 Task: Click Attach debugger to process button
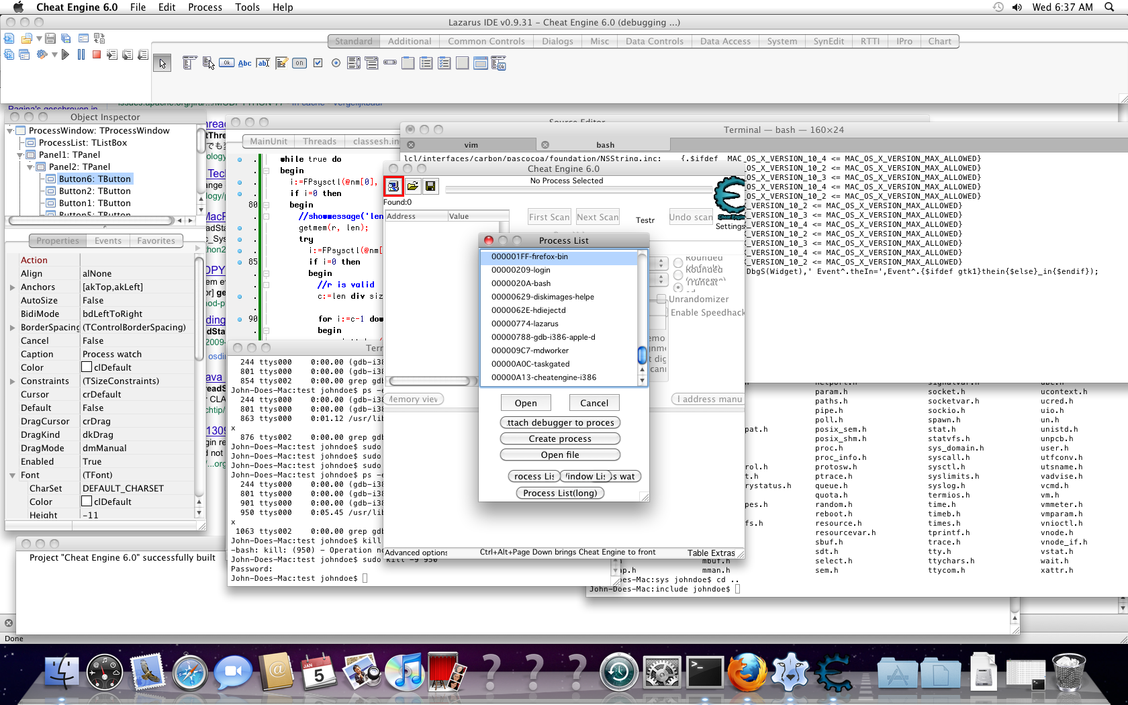560,422
